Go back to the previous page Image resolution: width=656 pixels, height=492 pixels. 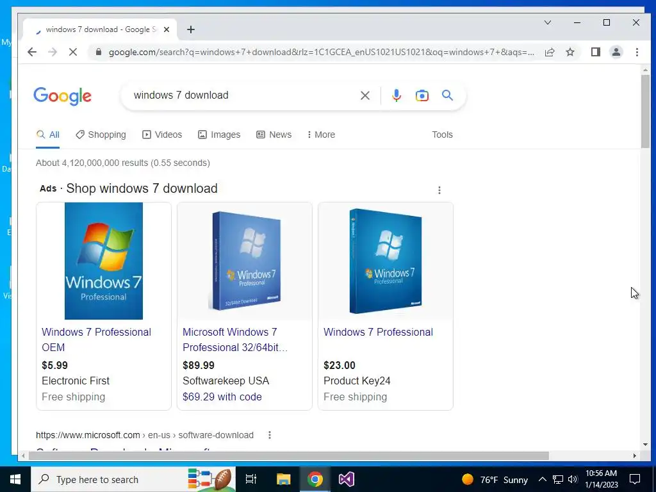(32, 52)
